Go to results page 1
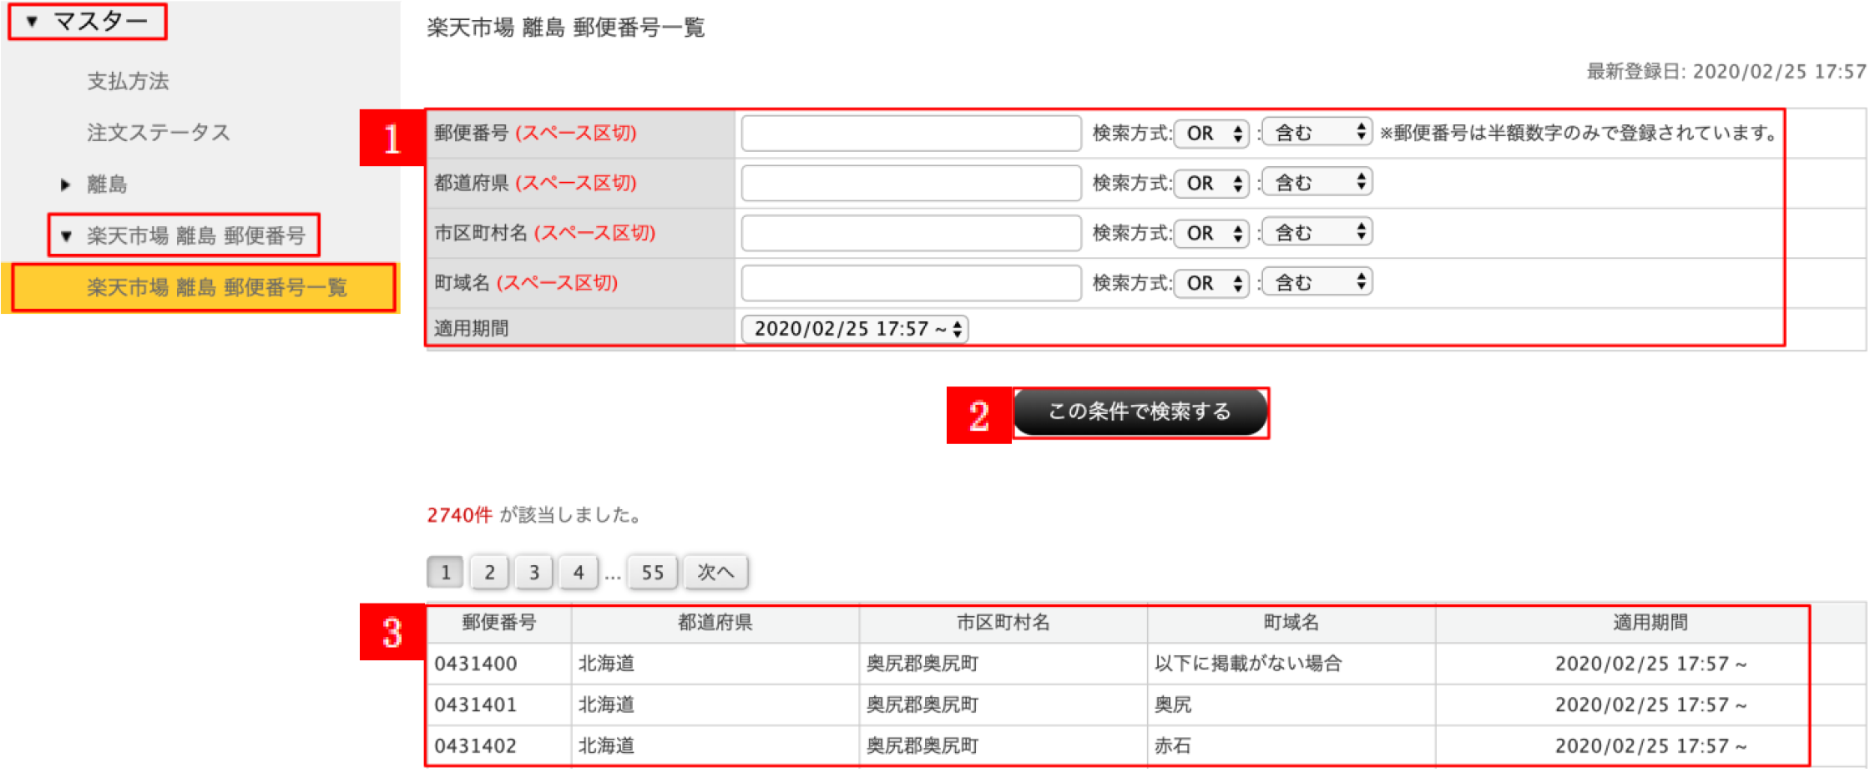This screenshot has width=1870, height=773. [445, 573]
